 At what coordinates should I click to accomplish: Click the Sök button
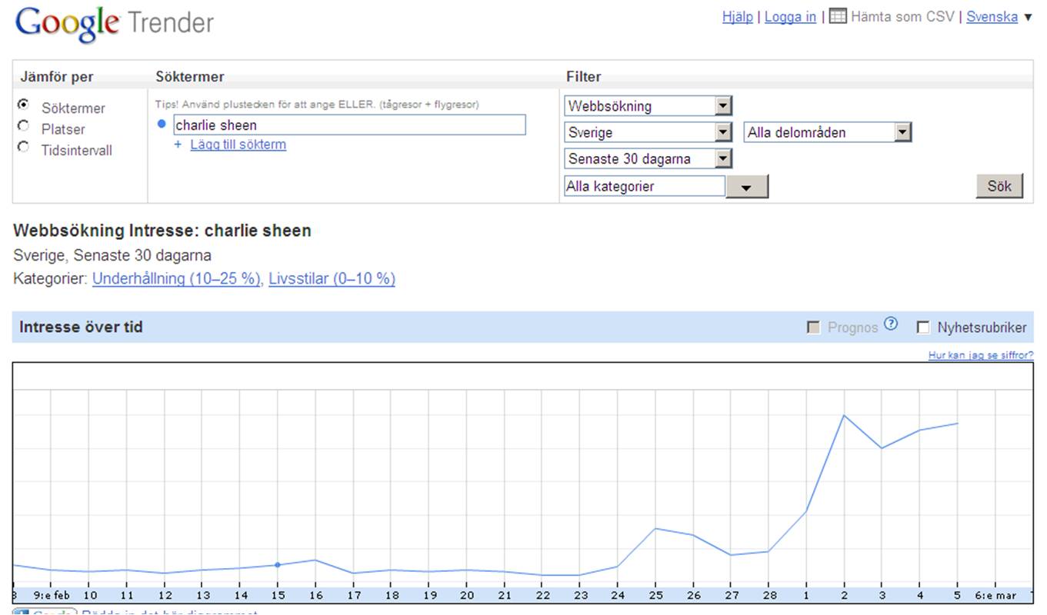999,186
